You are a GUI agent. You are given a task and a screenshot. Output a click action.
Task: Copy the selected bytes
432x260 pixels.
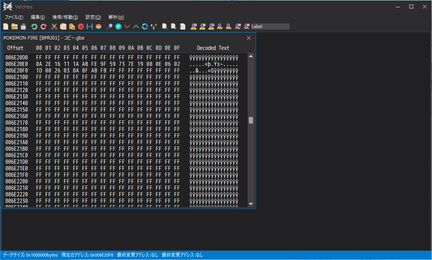[x=63, y=26]
